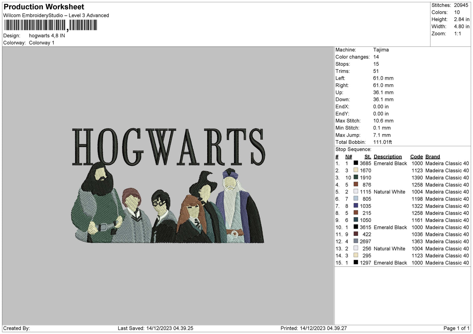
Task: Click the Machine value Tajima
Action: [381, 50]
